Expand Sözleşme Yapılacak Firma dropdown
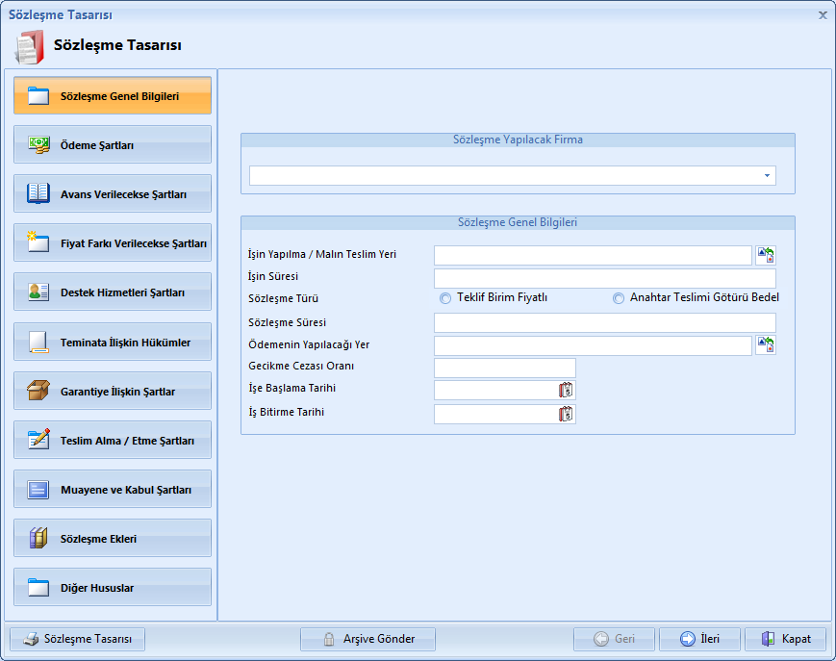This screenshot has width=836, height=661. [x=767, y=176]
